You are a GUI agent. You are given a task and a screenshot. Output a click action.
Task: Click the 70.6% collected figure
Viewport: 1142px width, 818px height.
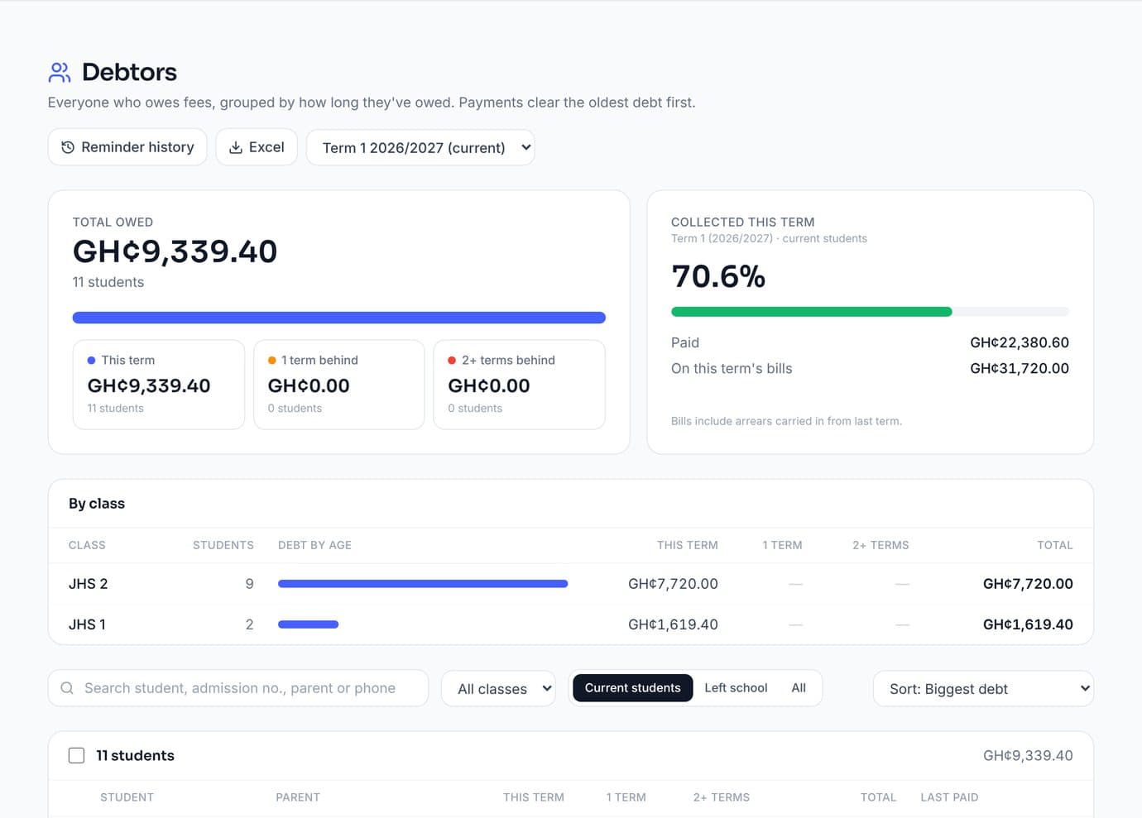pyautogui.click(x=718, y=276)
